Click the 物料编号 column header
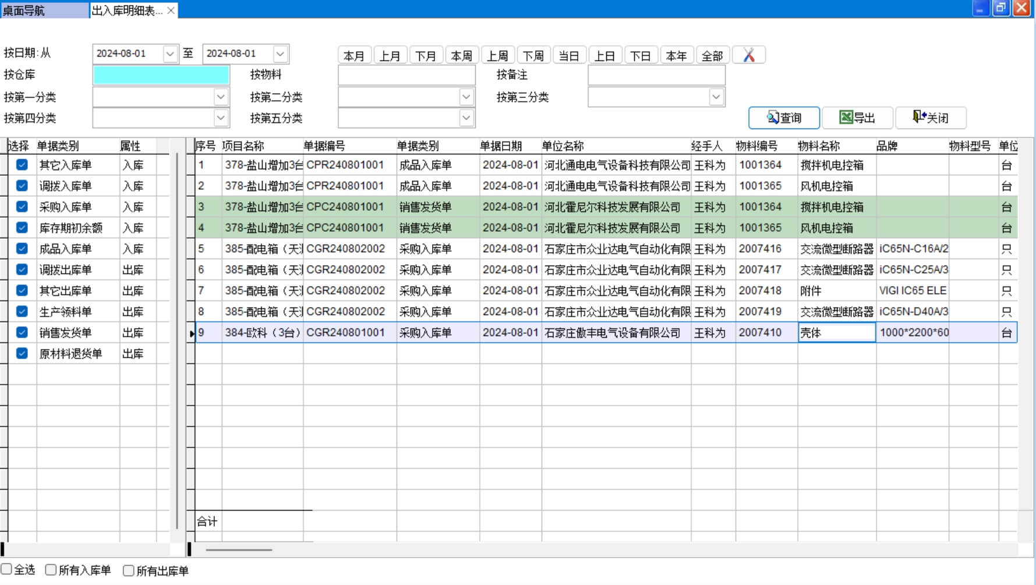This screenshot has width=1036, height=585. 756,146
